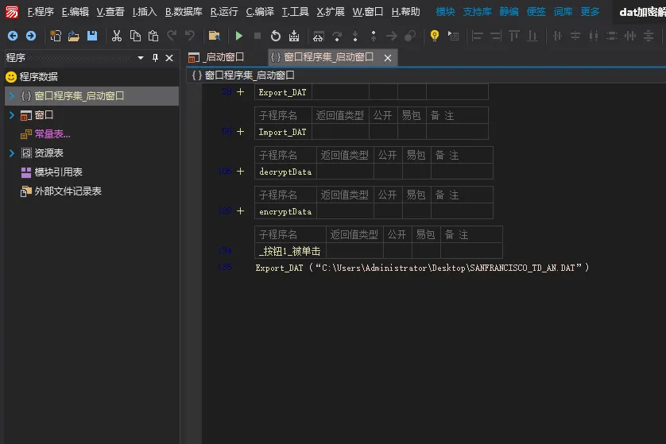Click the back navigation arrow

coord(13,36)
